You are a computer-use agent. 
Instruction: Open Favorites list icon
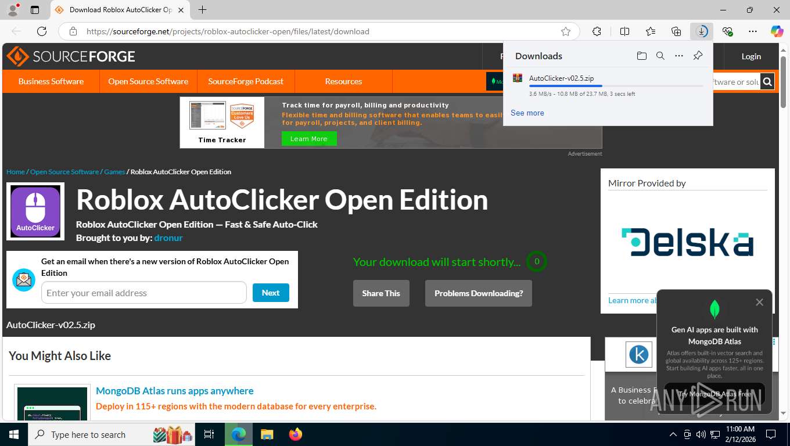[651, 31]
